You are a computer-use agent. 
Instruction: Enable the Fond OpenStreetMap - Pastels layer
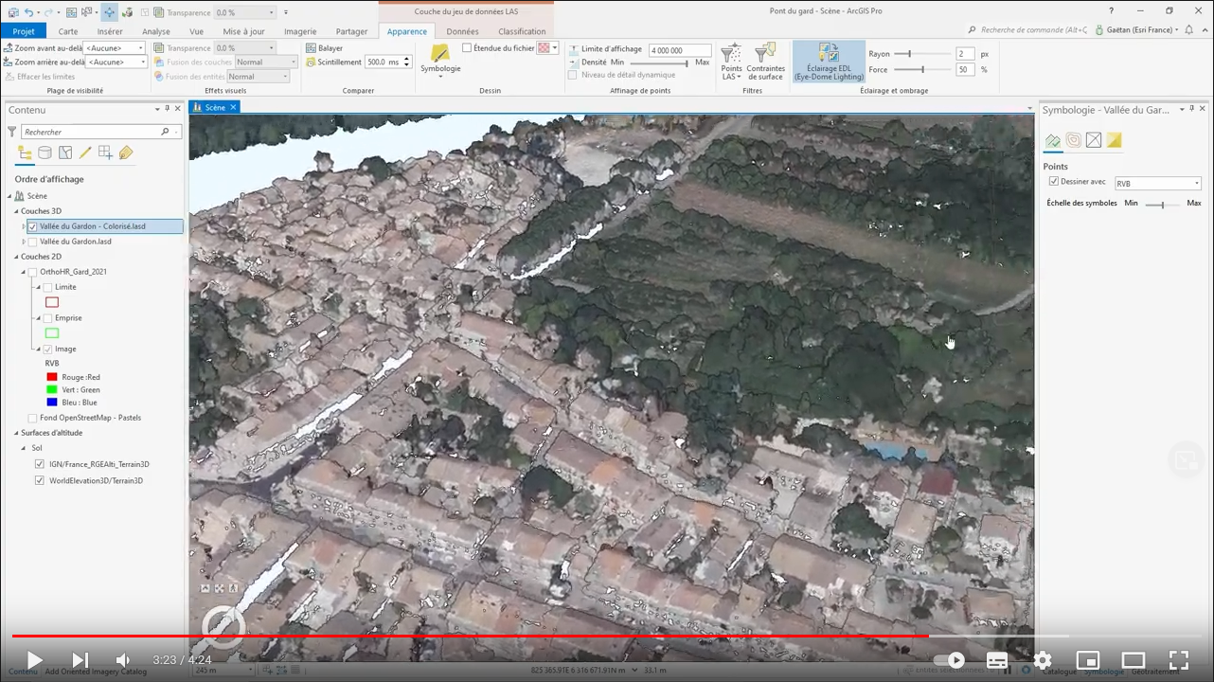(x=33, y=418)
